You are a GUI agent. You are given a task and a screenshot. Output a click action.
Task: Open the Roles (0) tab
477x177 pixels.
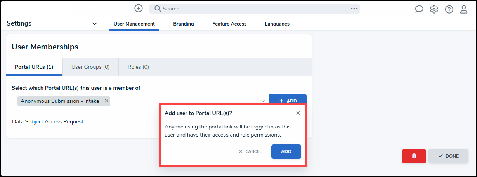[x=138, y=67]
